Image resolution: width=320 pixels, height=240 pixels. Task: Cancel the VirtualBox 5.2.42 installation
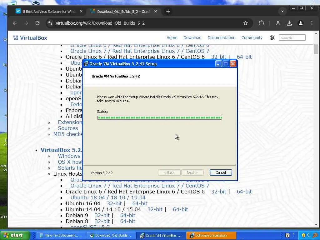221,172
